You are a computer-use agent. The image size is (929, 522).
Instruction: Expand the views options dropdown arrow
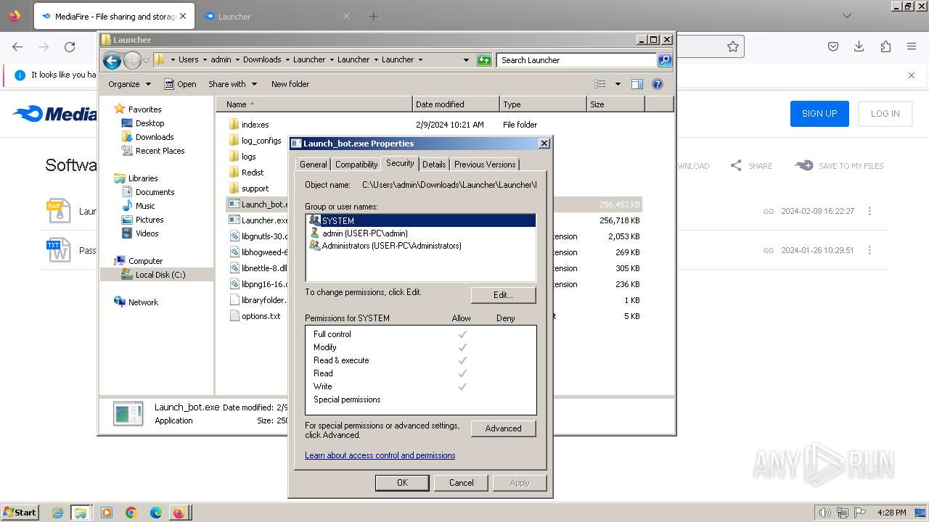coord(618,84)
